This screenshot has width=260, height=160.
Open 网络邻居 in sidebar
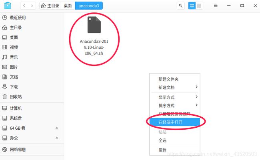coord(32,150)
